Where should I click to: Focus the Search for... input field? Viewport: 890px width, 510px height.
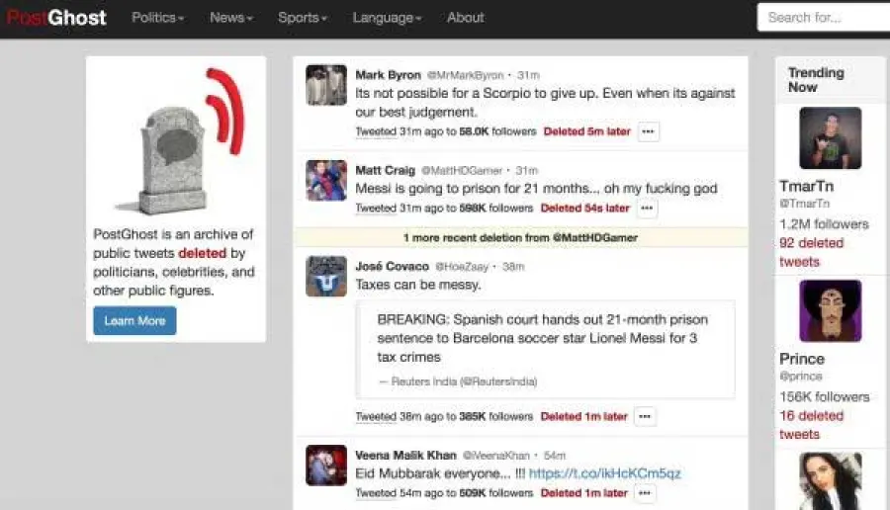[824, 18]
